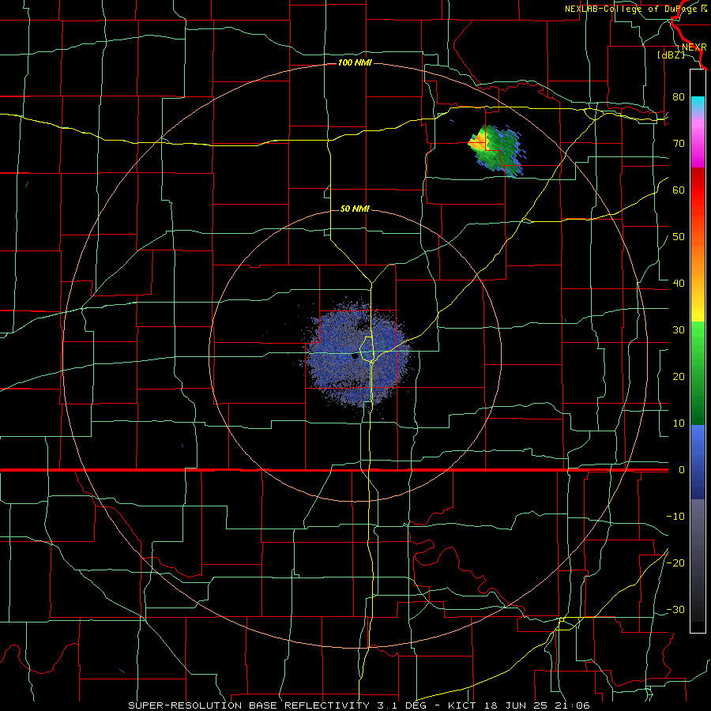Click the -10 value on the dBZ scale

coord(675,517)
